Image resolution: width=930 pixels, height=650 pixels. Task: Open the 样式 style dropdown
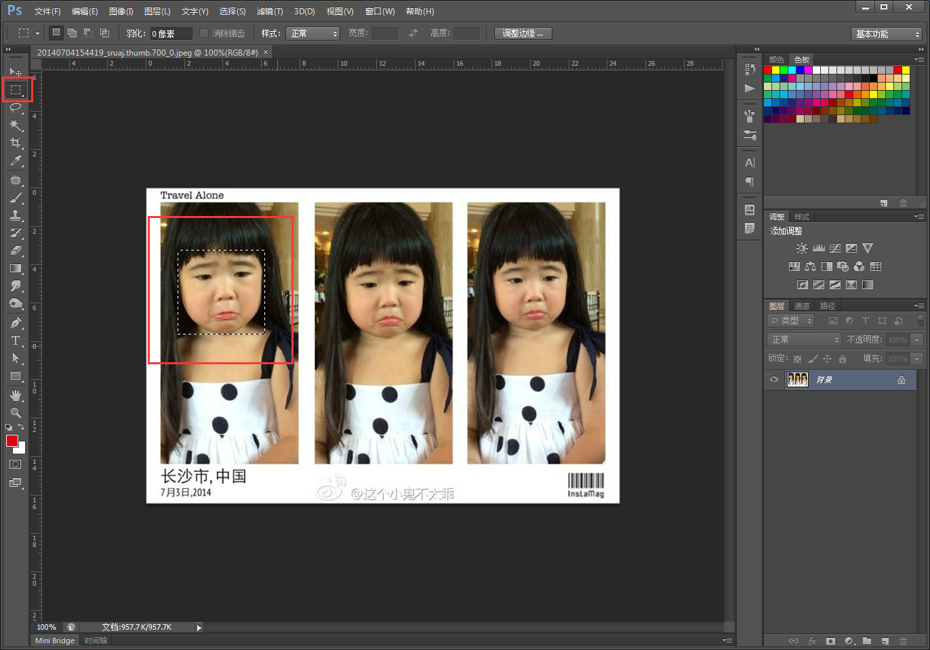(x=312, y=33)
